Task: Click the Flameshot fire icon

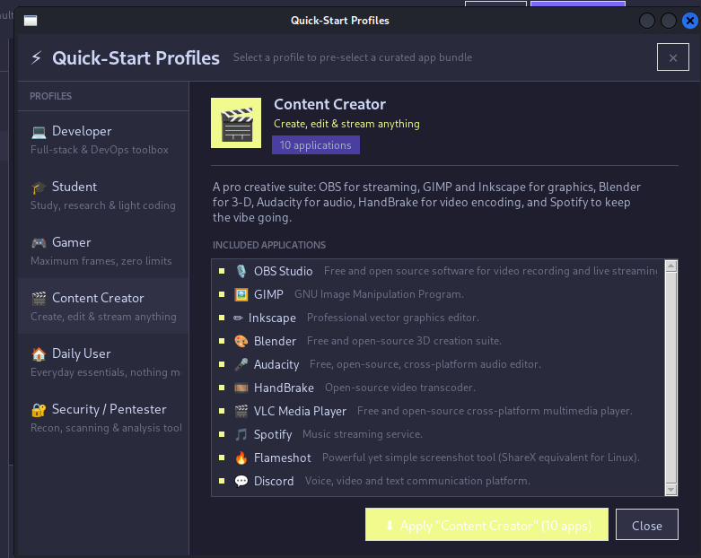Action: pyautogui.click(x=241, y=458)
